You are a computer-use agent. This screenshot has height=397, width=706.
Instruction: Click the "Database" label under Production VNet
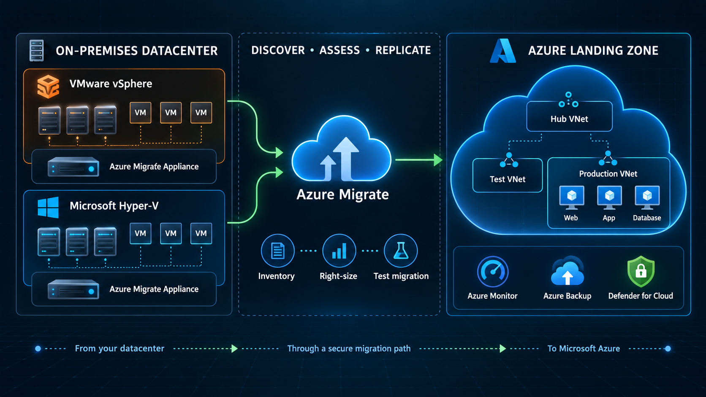(x=647, y=218)
